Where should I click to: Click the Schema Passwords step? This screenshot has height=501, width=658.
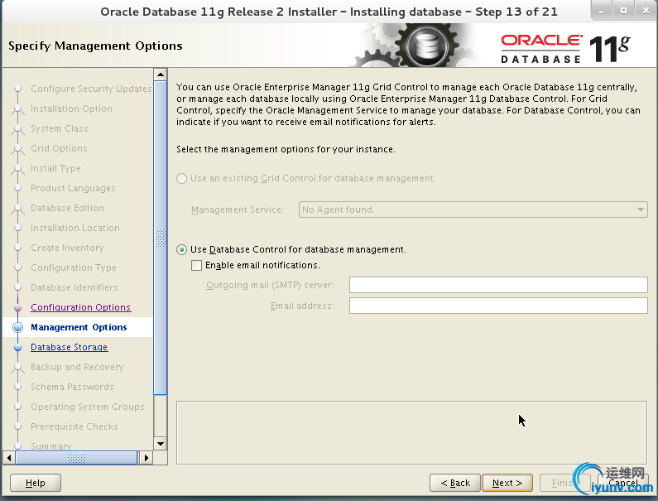click(x=72, y=387)
